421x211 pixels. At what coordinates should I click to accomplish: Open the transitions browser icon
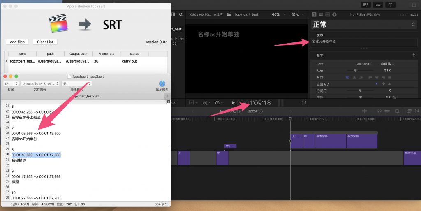pyautogui.click(x=417, y=111)
